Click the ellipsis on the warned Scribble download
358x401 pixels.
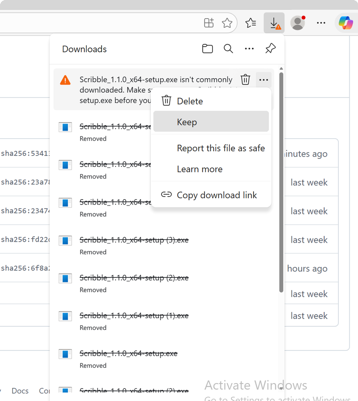pos(264,80)
